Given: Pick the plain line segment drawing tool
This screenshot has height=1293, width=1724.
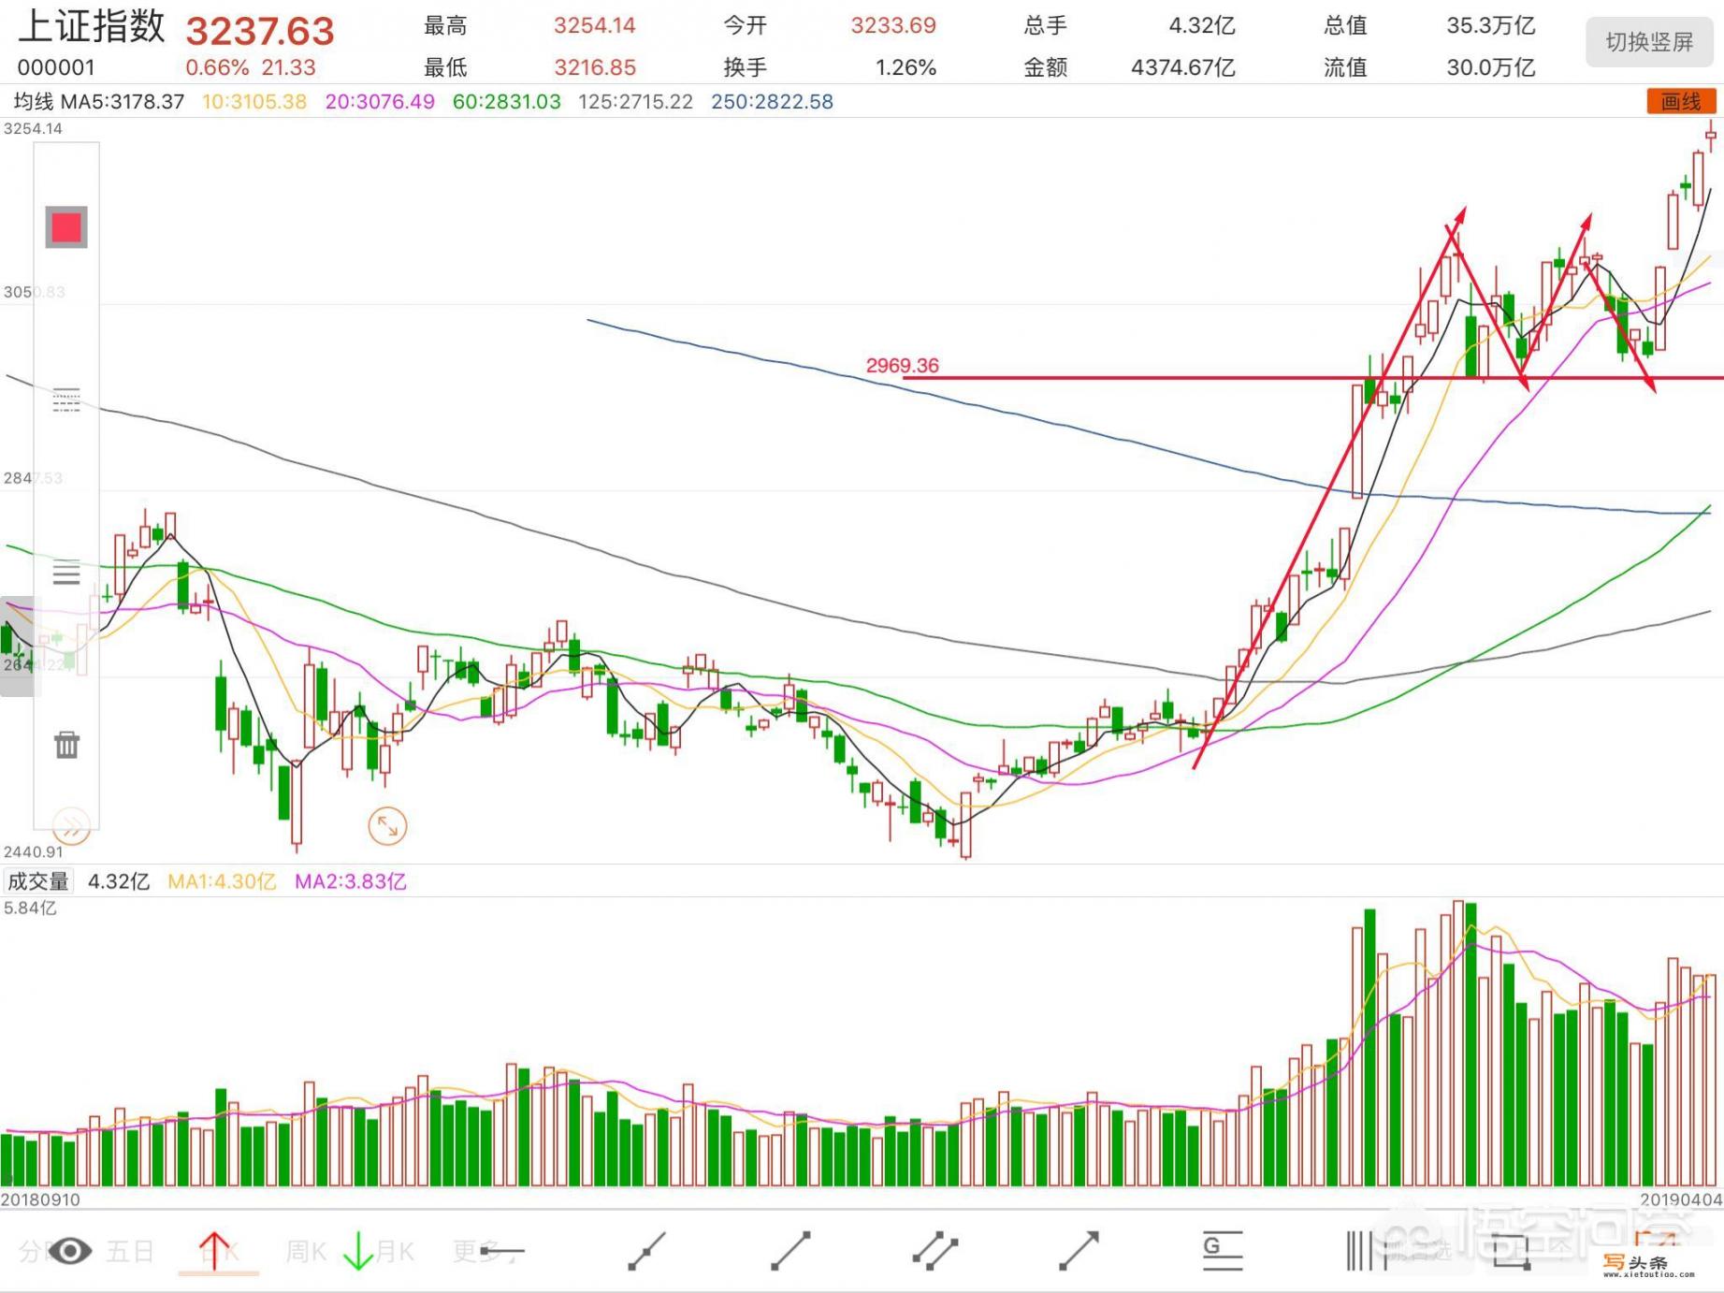Looking at the screenshot, I should tap(790, 1251).
